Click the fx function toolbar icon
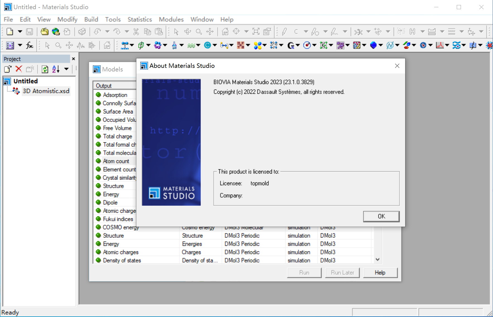This screenshot has width=493, height=317. pos(30,45)
